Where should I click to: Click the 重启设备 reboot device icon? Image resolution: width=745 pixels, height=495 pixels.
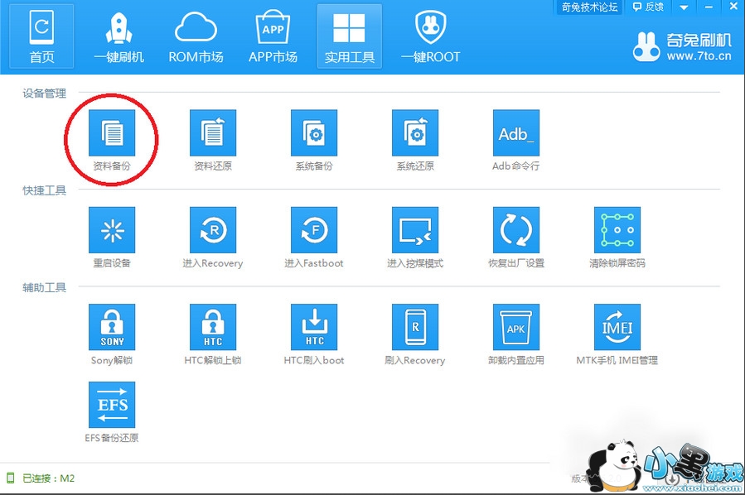112,229
